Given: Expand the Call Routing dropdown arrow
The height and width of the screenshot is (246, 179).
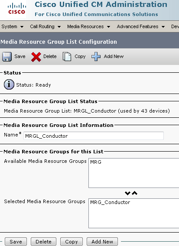Looking at the screenshot, I should tap(59, 27).
